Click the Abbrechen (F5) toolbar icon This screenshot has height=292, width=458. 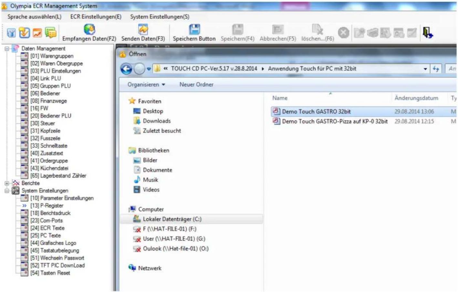pyautogui.click(x=278, y=30)
